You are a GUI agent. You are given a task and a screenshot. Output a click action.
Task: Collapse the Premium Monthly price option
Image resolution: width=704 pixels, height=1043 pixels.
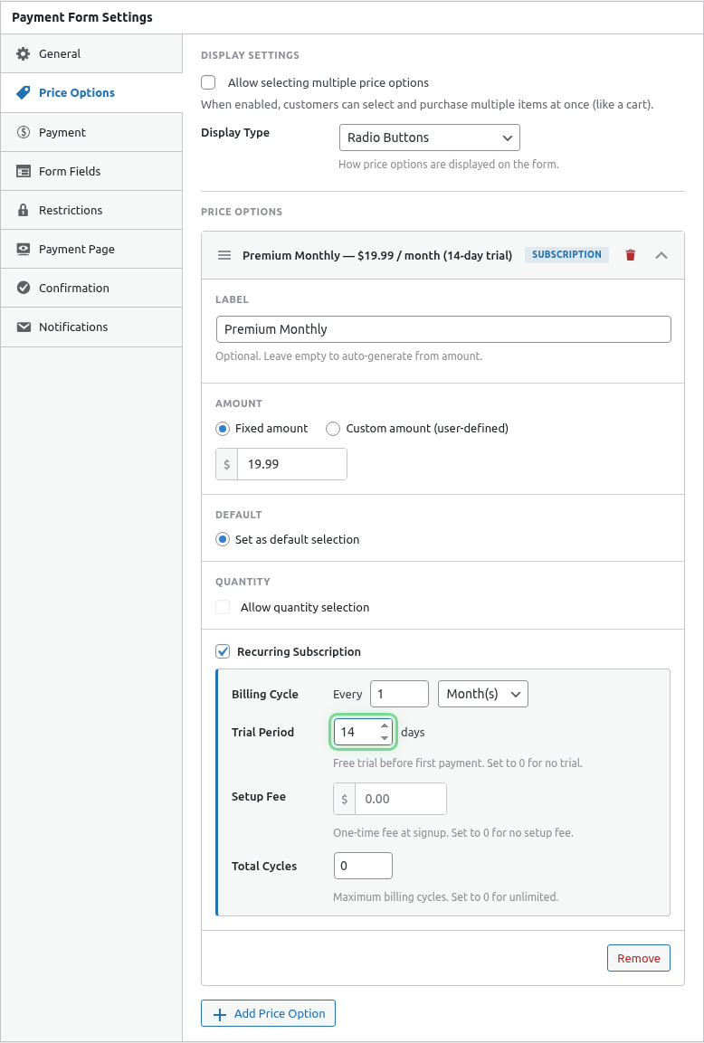661,255
